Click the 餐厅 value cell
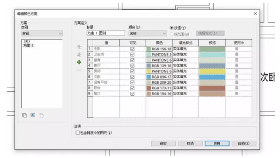Image resolution: width=280 pixels, height=158 pixels. click(106, 94)
